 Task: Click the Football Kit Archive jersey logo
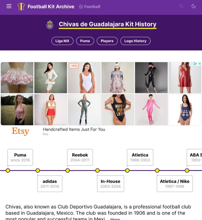tap(21, 6)
